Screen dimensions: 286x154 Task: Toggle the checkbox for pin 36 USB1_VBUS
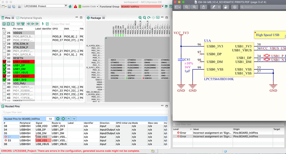4,73
